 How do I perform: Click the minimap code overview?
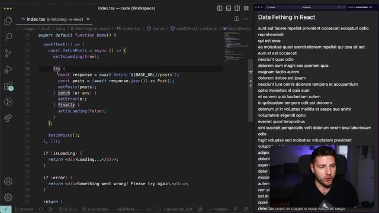pos(236,47)
